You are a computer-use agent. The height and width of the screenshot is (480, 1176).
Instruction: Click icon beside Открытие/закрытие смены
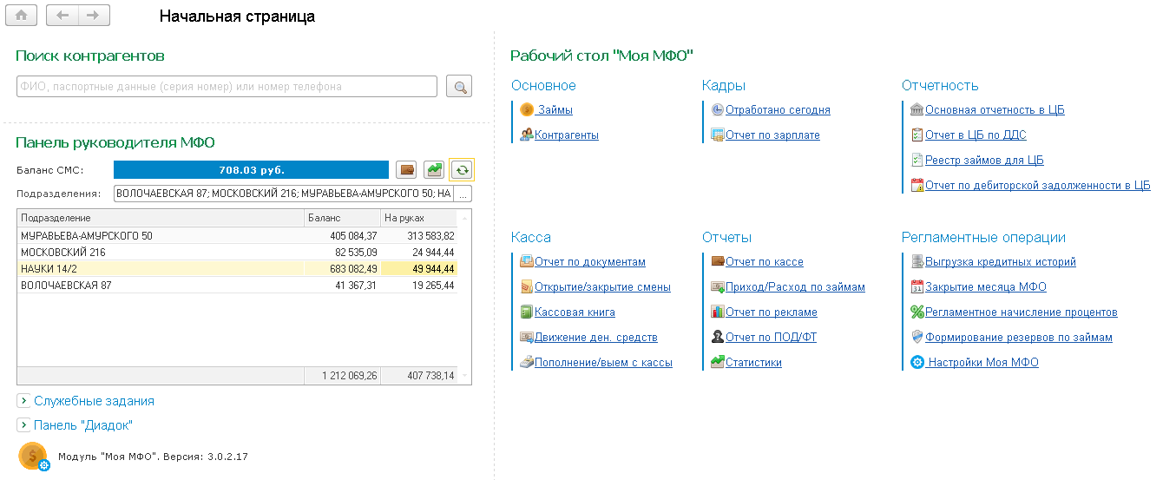coord(526,286)
